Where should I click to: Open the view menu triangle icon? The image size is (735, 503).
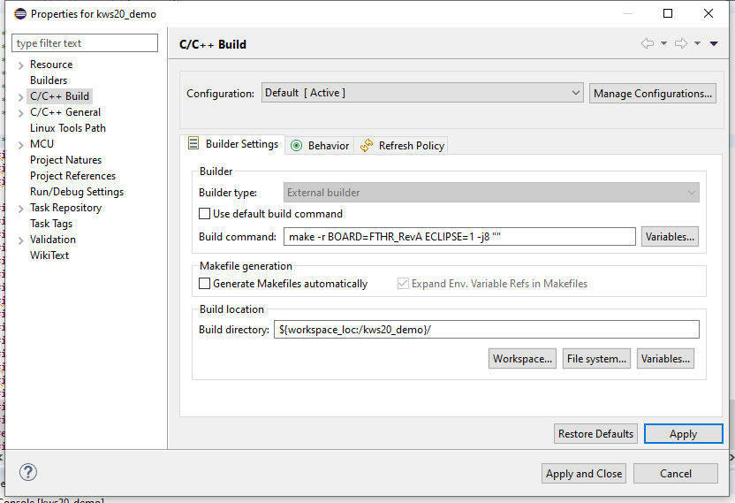point(714,44)
